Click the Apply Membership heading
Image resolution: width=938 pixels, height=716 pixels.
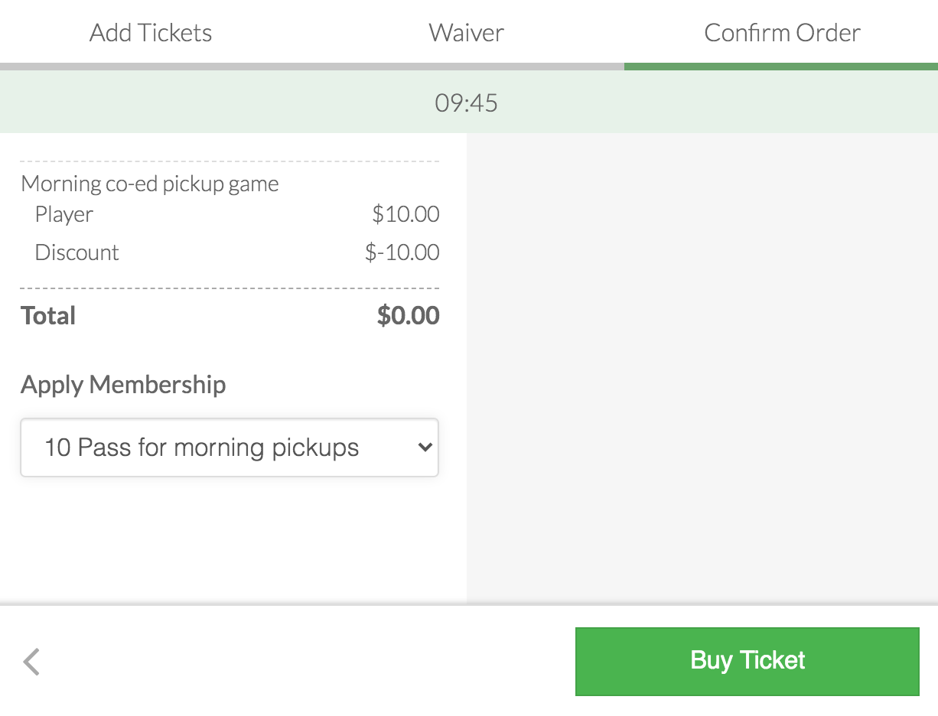click(123, 384)
